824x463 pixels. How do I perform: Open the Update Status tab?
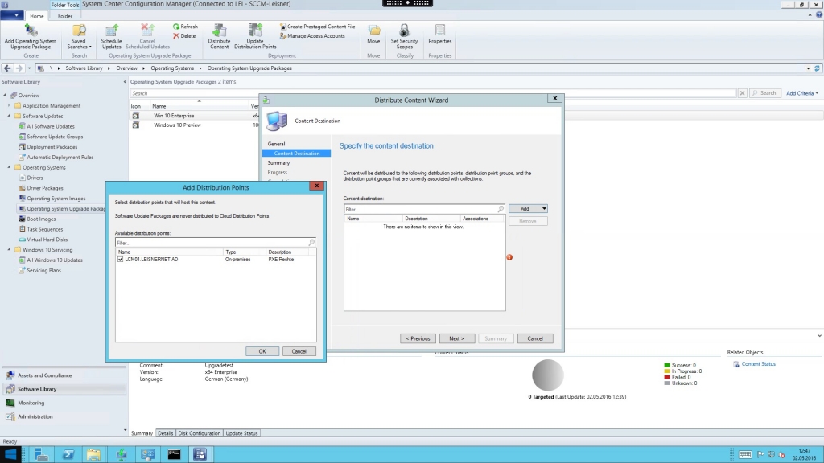point(241,433)
